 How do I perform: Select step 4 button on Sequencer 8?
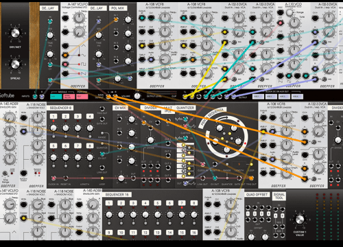pos(90,117)
